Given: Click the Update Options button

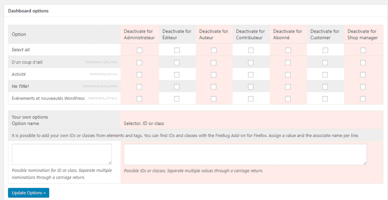Looking at the screenshot, I should 28,193.
